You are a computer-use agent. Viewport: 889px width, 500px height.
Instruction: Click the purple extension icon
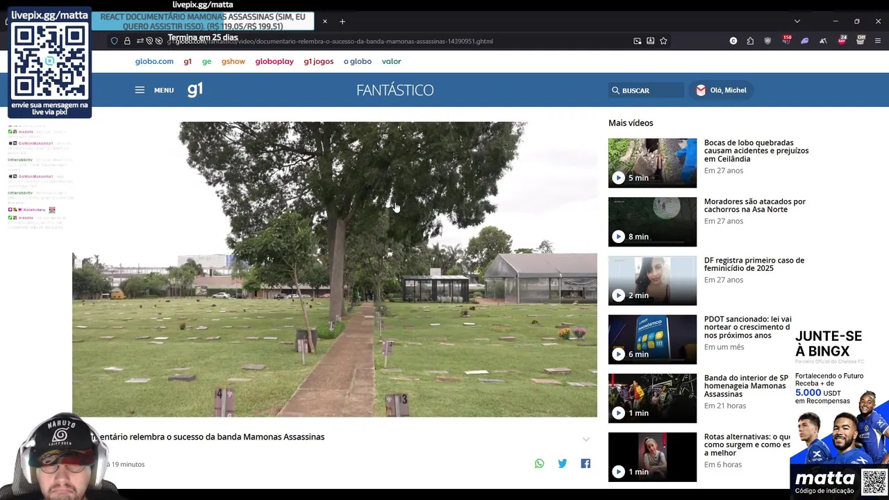click(x=804, y=41)
